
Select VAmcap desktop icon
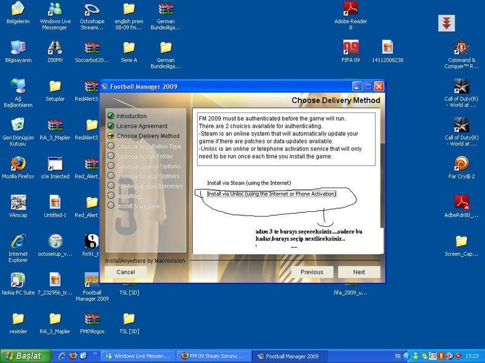[x=18, y=207]
